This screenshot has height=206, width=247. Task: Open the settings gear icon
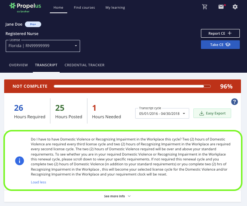pos(235,7)
